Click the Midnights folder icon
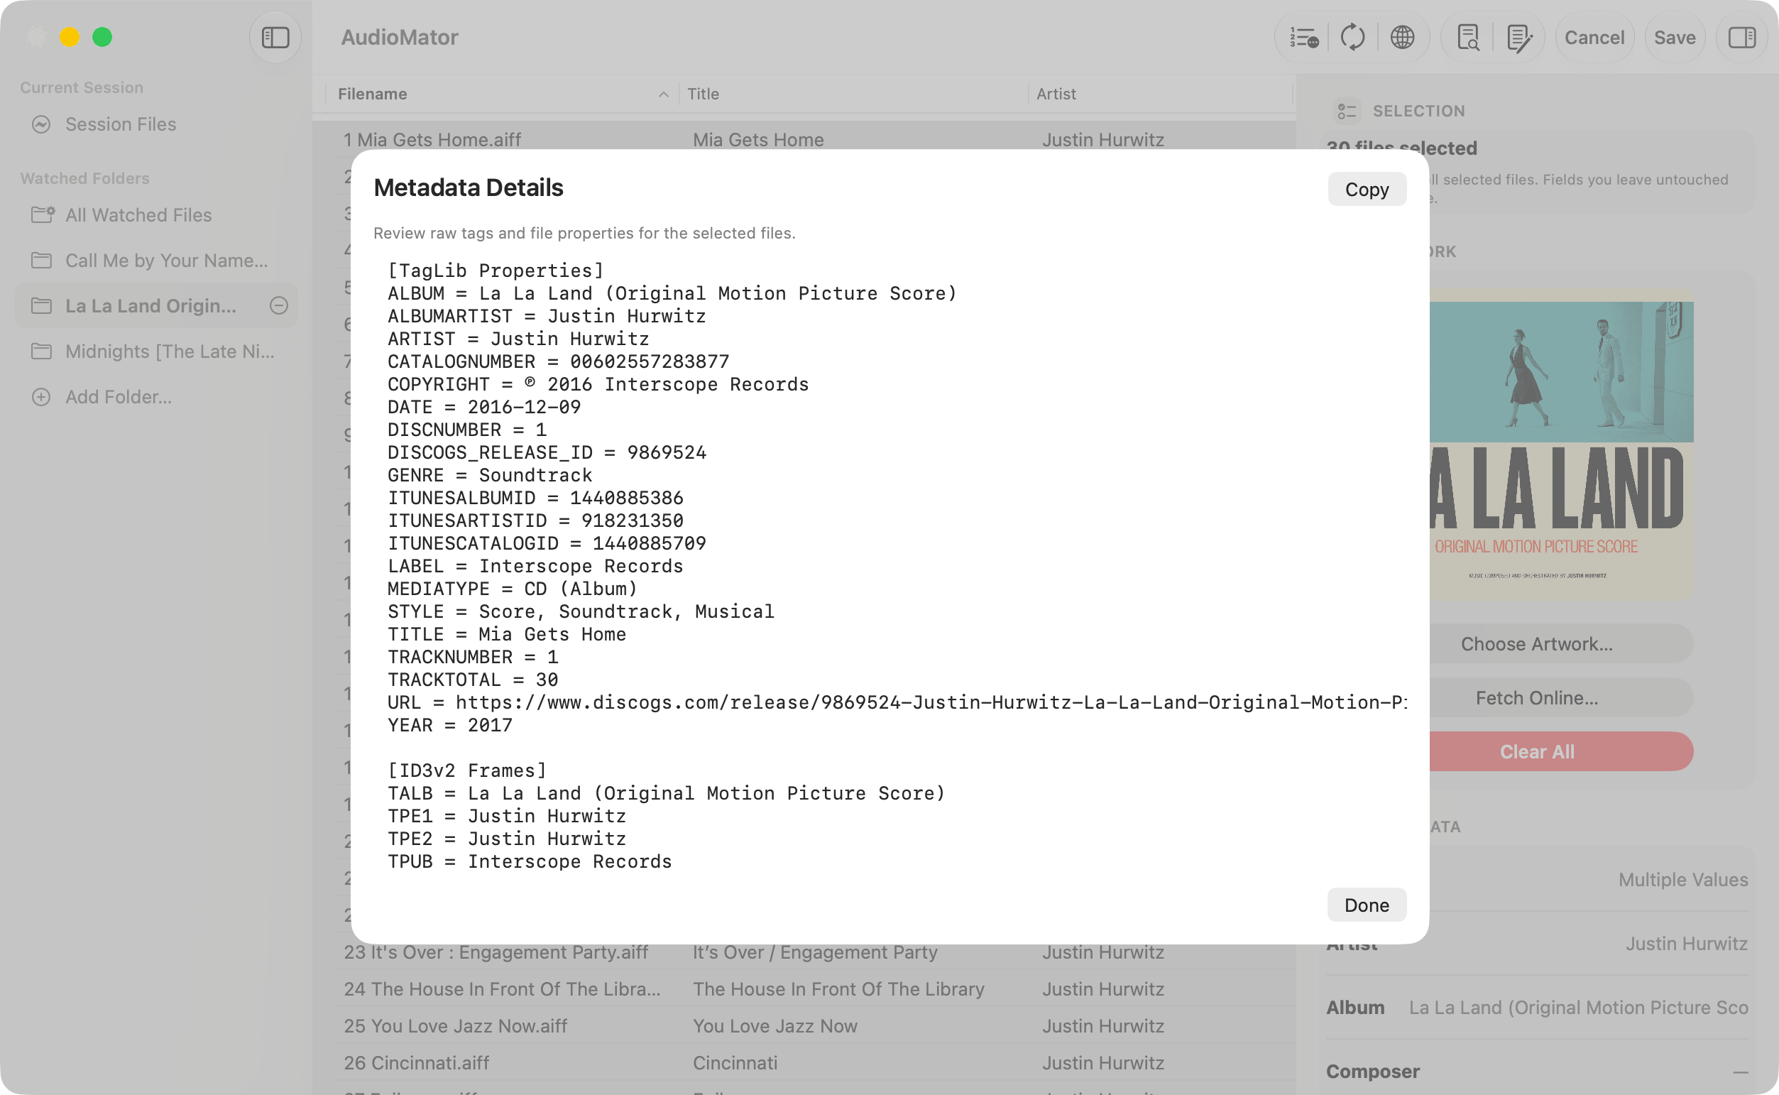The width and height of the screenshot is (1779, 1095). (x=41, y=352)
